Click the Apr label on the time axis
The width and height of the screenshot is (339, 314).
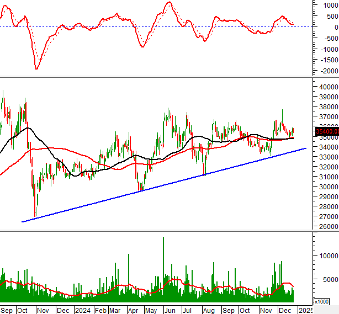coord(133,310)
